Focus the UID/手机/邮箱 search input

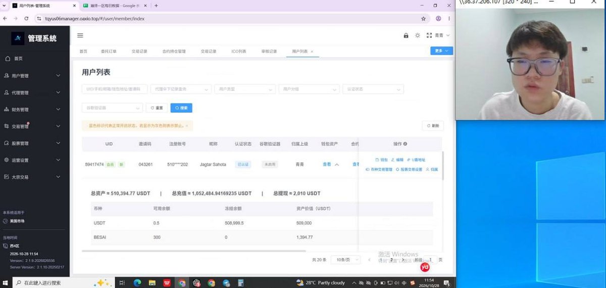(115, 89)
